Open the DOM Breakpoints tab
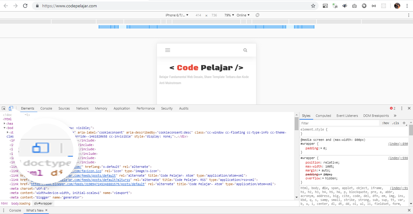 click(376, 116)
